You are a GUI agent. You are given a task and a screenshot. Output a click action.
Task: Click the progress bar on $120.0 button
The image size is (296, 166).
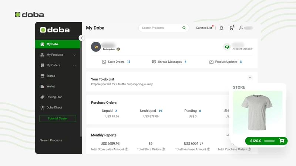coord(269,141)
